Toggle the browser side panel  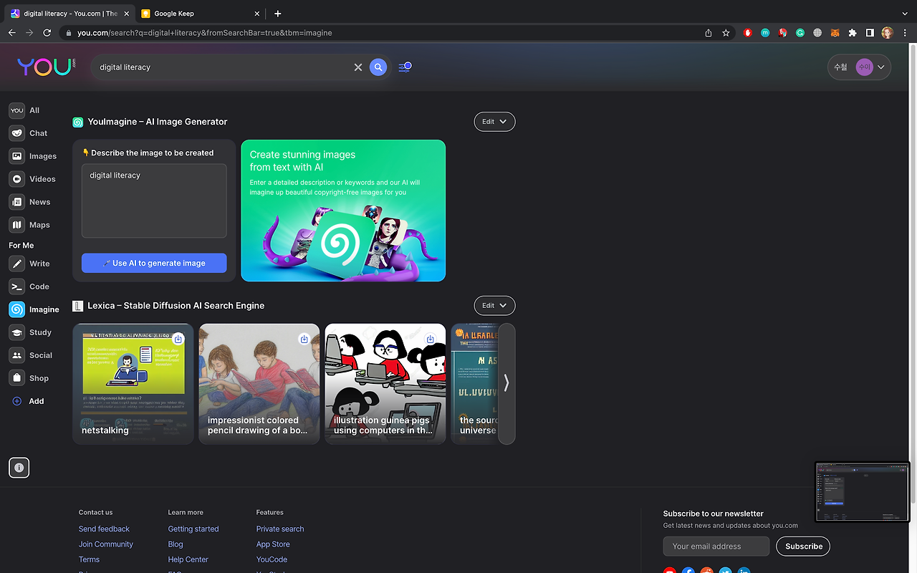pyautogui.click(x=870, y=33)
